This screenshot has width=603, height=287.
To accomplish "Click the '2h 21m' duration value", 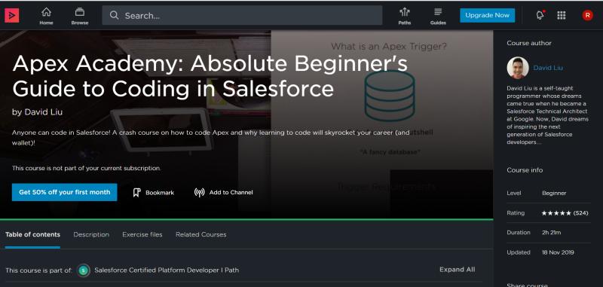I will (552, 233).
